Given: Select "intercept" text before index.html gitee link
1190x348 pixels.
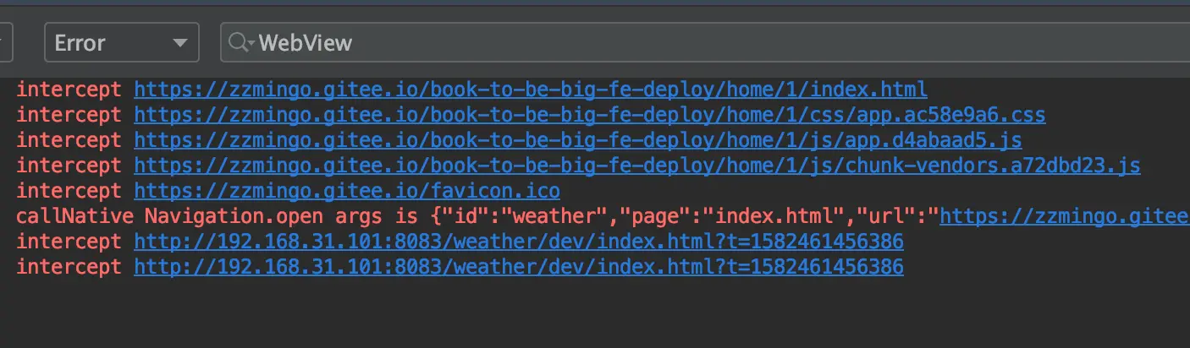Looking at the screenshot, I should pyautogui.click(x=69, y=90).
